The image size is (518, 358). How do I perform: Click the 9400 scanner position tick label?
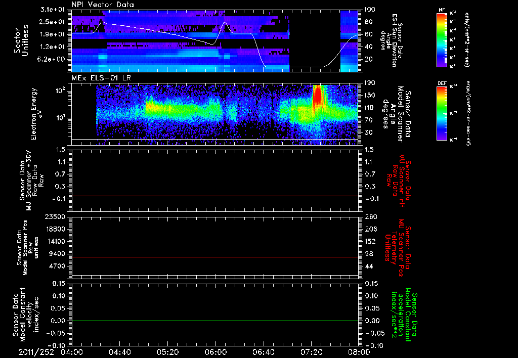coord(58,254)
